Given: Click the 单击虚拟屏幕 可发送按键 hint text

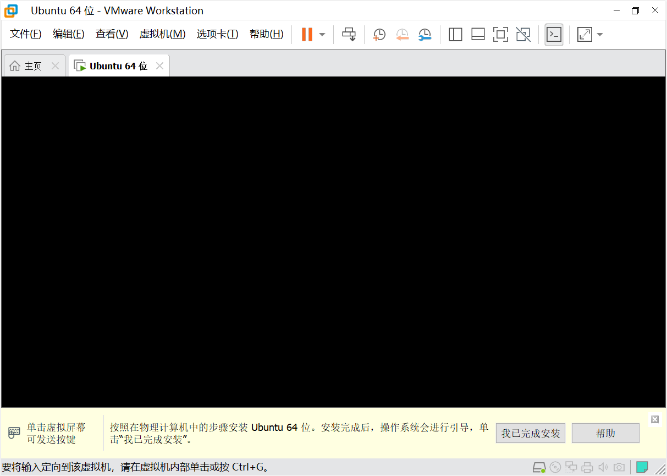Looking at the screenshot, I should coord(57,433).
